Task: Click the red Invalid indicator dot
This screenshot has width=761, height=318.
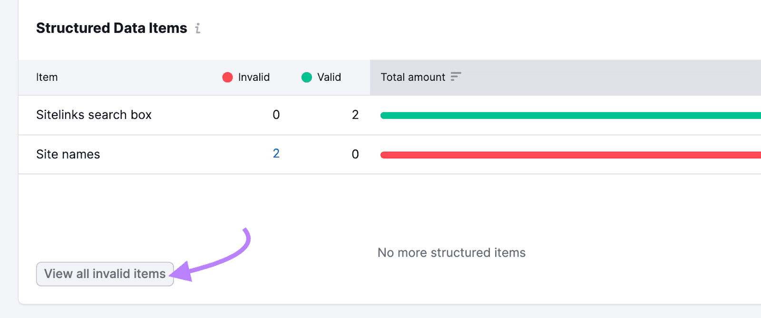Action: [227, 77]
